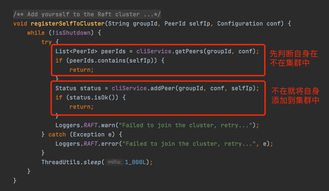Screen dimensions: 329x191
Task: Click the RAFT logger in the warn line
Action: pyautogui.click(x=90, y=125)
